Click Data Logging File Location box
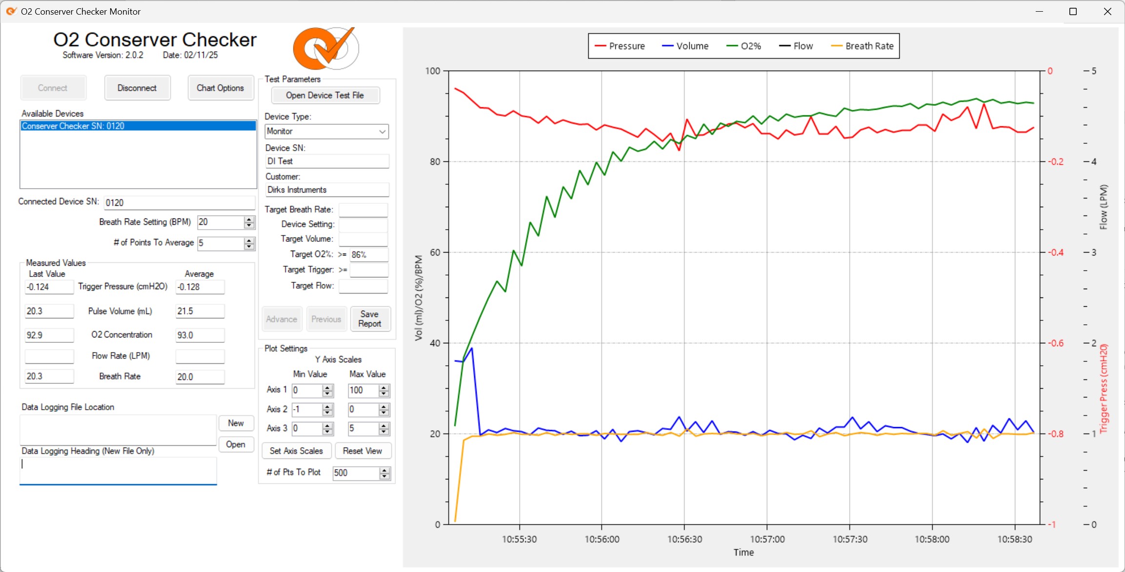Viewport: 1125px width, 572px height. point(118,430)
